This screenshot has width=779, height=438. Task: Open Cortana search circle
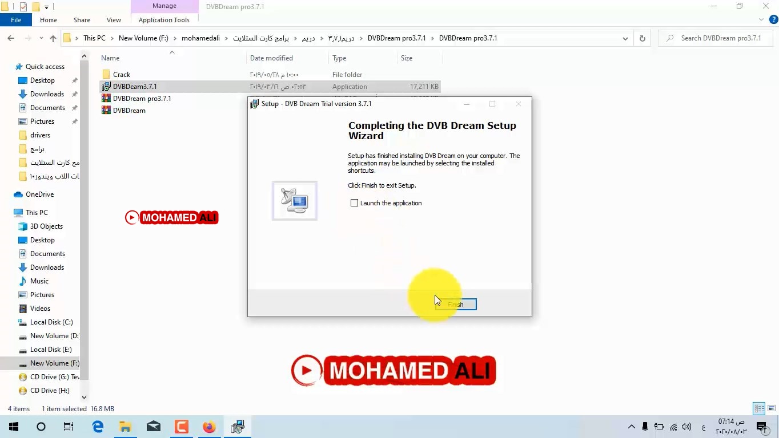click(41, 427)
